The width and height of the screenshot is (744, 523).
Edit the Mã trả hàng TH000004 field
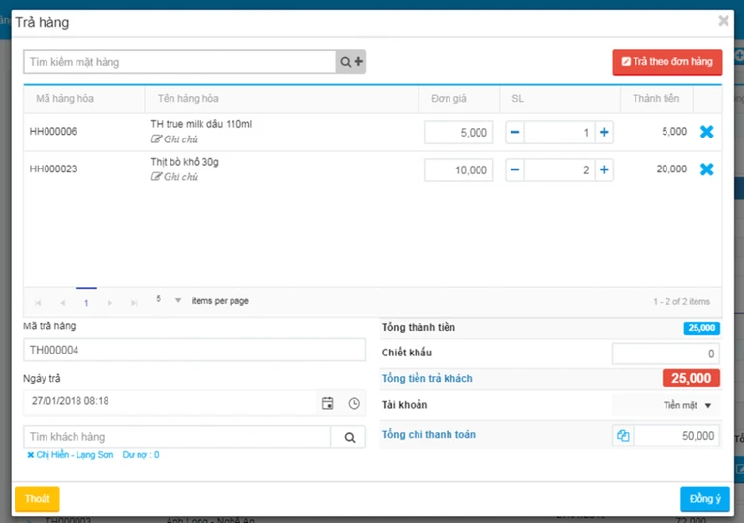(x=195, y=350)
